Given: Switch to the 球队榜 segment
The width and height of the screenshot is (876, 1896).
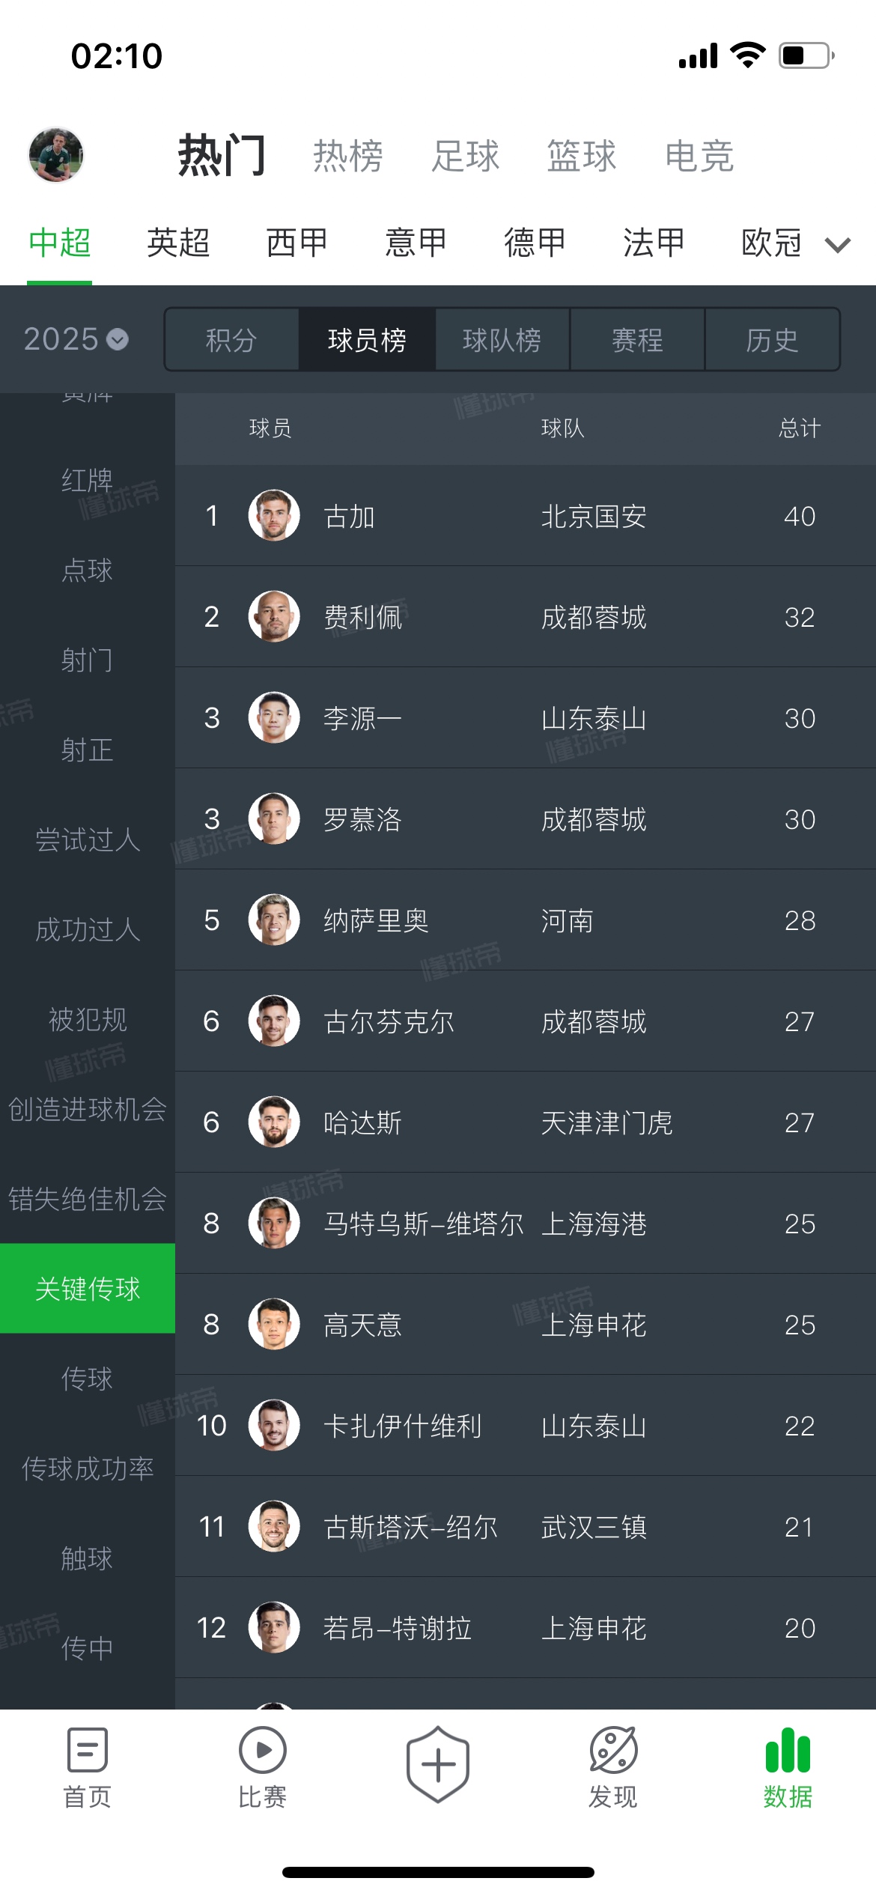Looking at the screenshot, I should 502,340.
